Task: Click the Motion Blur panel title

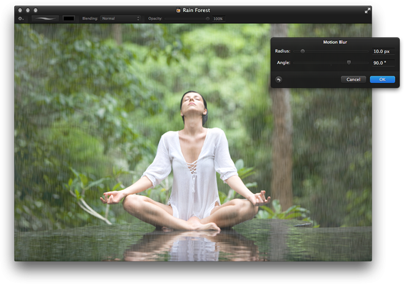Action: 335,42
